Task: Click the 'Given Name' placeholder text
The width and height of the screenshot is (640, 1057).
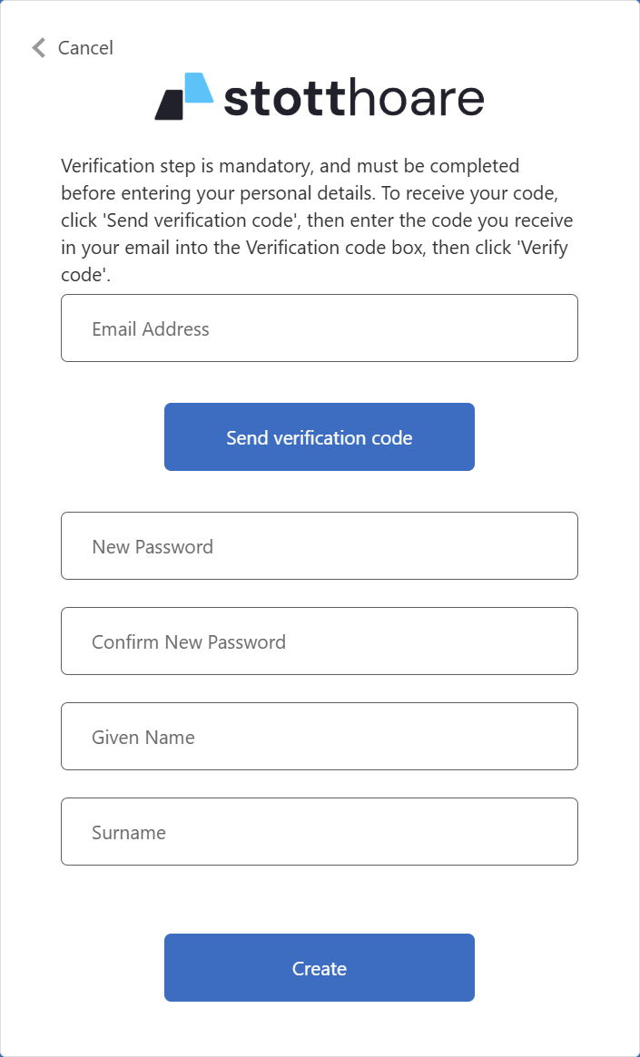Action: 143,738
